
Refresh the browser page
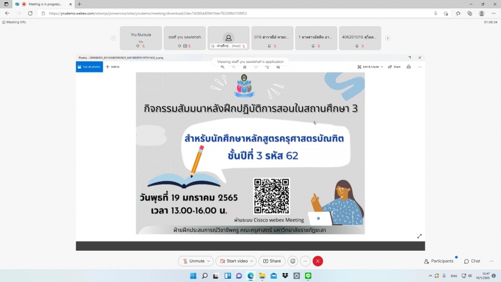click(28, 13)
